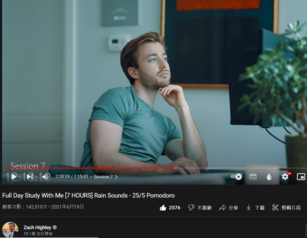Image resolution: width=307 pixels, height=238 pixels.
Task: Click the dislike thumbs-down icon
Action: pos(191,207)
